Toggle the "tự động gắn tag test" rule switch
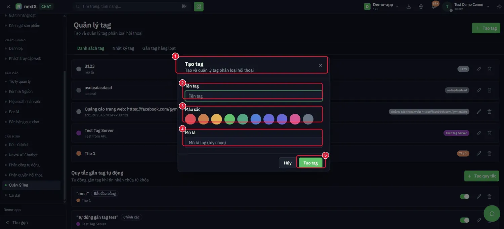 pos(465,220)
